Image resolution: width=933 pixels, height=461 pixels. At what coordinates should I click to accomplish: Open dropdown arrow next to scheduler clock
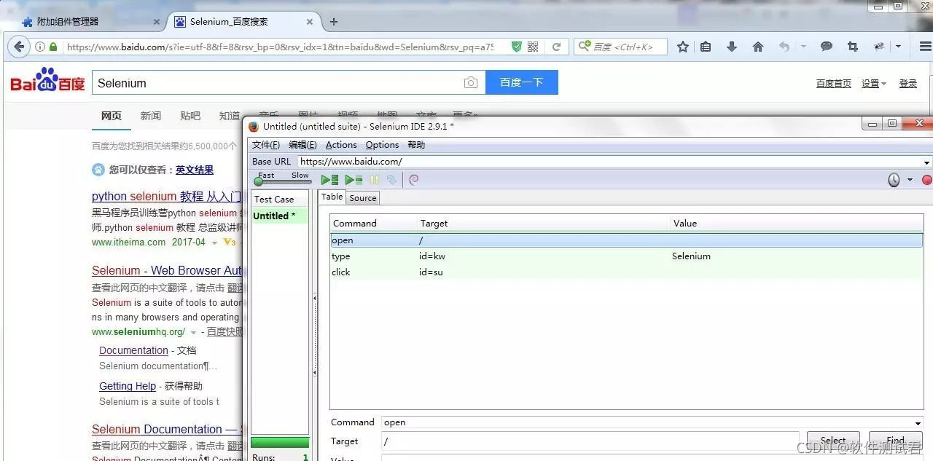tap(910, 180)
